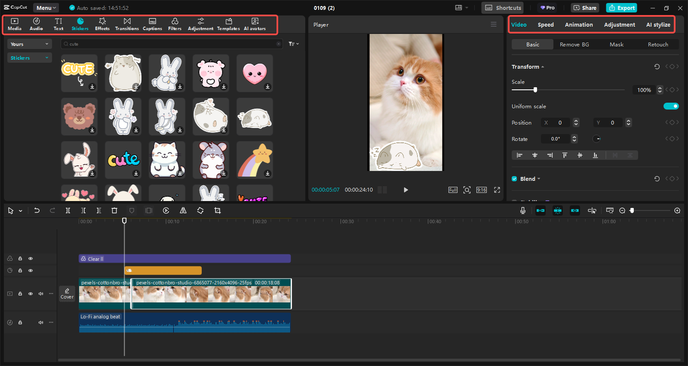688x366 pixels.
Task: Expand the Yours dropdown
Action: [x=30, y=44]
